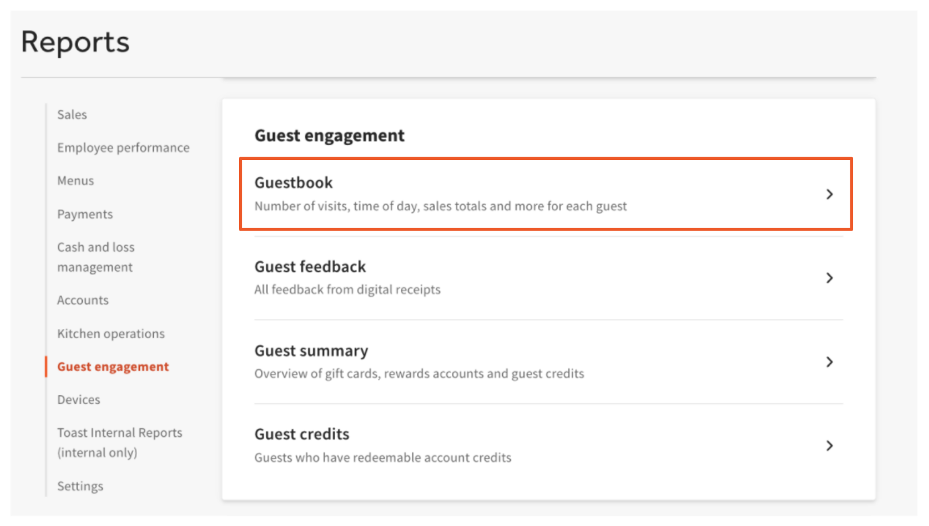Select Toast Internal Reports

click(120, 442)
